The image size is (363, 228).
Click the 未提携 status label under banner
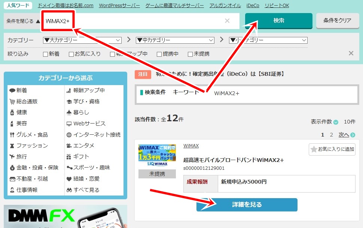click(157, 174)
